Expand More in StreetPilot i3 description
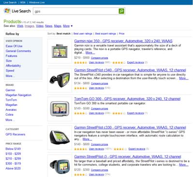The width and height of the screenshot is (193, 177). click(184, 164)
